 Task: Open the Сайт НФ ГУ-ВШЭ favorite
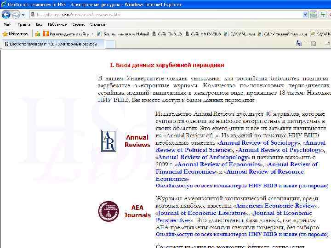pyautogui.click(x=203, y=34)
